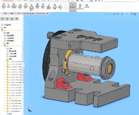Viewport: 139px width, 115px height.
Task: Collapse the sub-assembly with the warning icon
Action: coord(2,46)
